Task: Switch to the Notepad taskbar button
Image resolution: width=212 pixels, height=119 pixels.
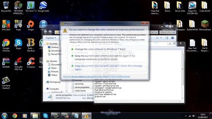Action: (76, 116)
